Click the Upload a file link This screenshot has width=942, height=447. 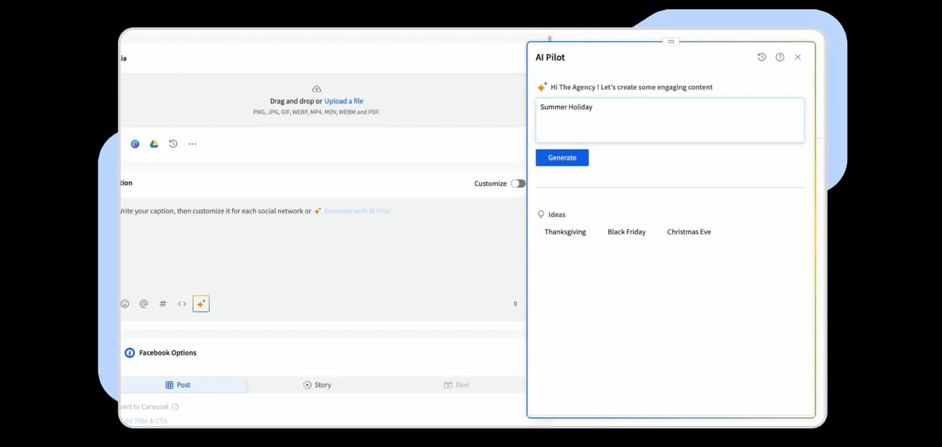pos(344,101)
